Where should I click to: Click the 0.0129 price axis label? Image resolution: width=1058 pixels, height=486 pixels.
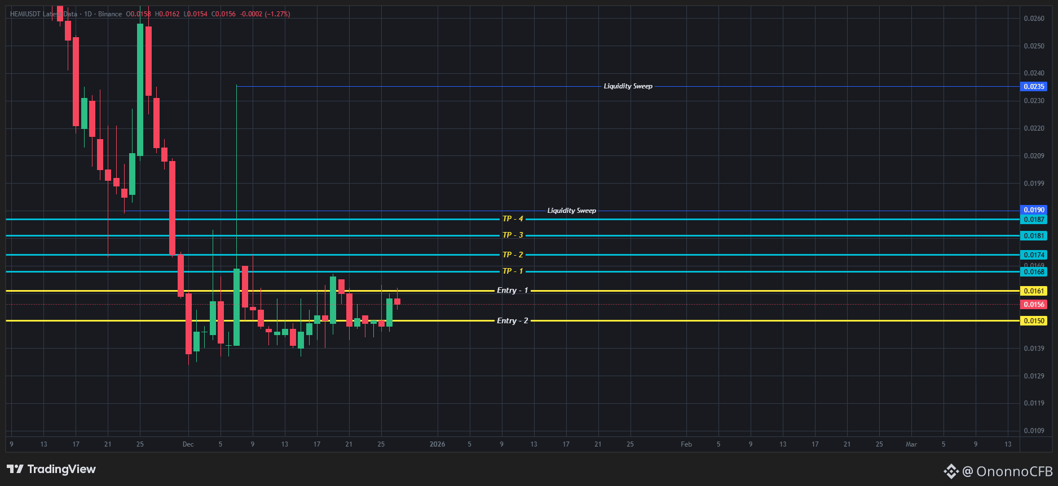click(1034, 376)
